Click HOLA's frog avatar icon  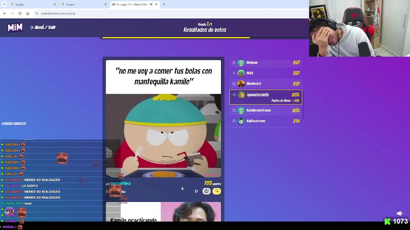(241, 73)
